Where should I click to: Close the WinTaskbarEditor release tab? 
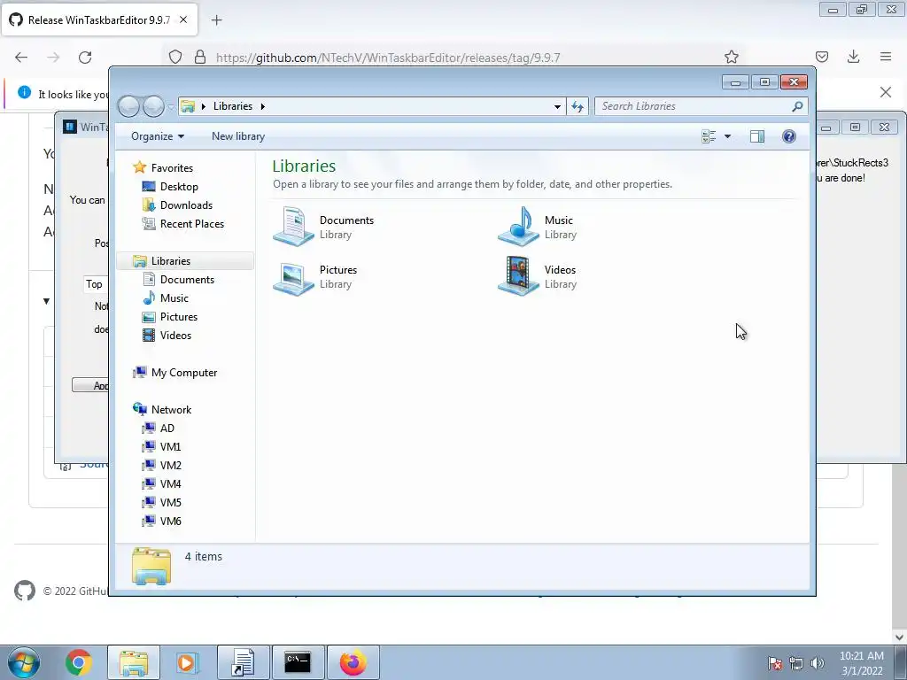pos(183,19)
